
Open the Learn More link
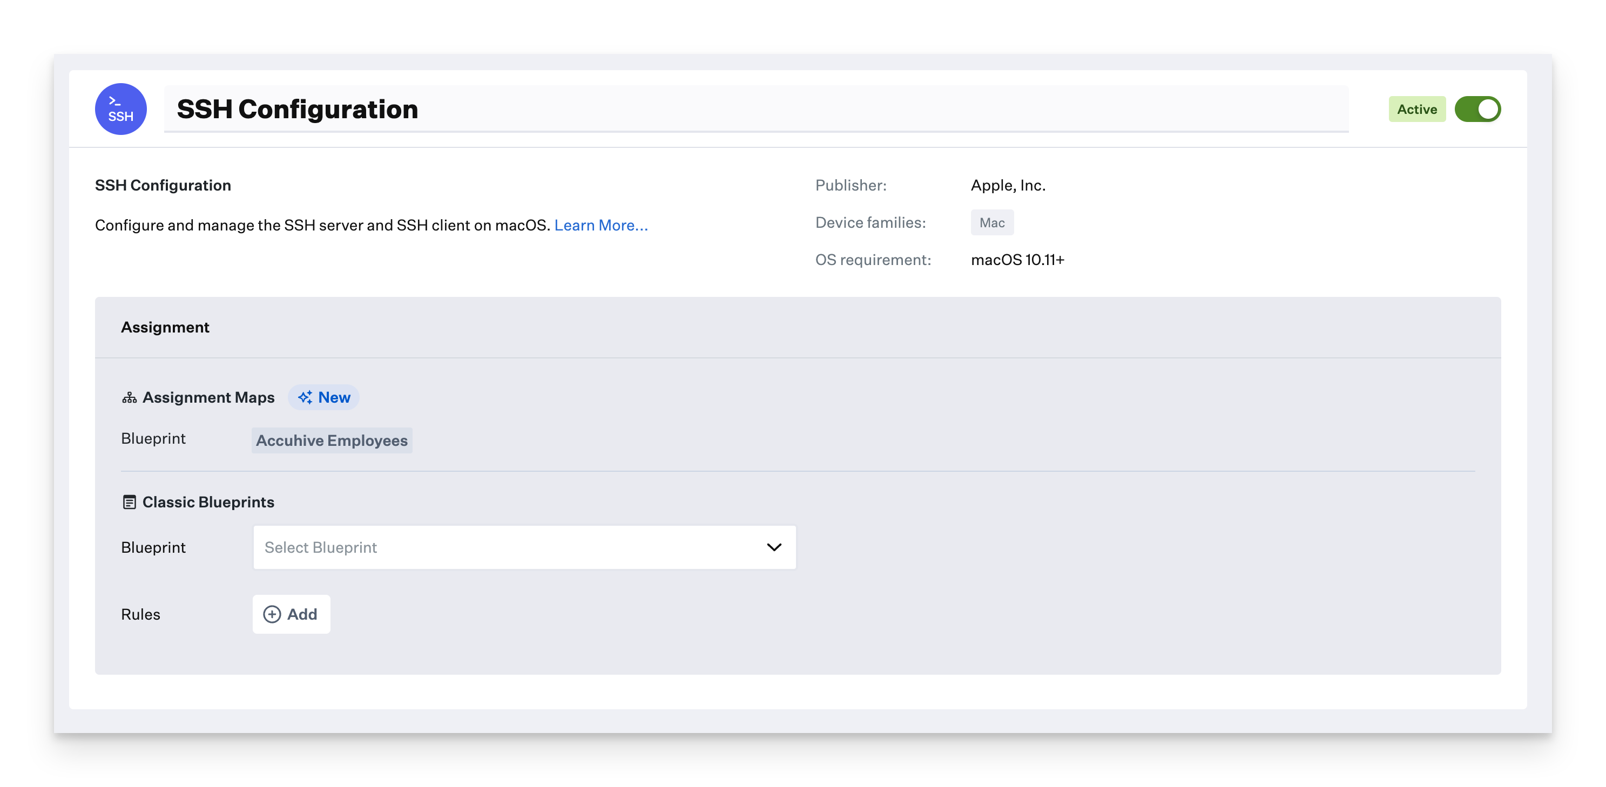[600, 225]
